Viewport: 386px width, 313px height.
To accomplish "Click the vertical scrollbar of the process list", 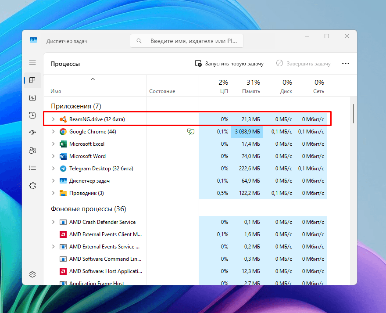I will (x=354, y=114).
